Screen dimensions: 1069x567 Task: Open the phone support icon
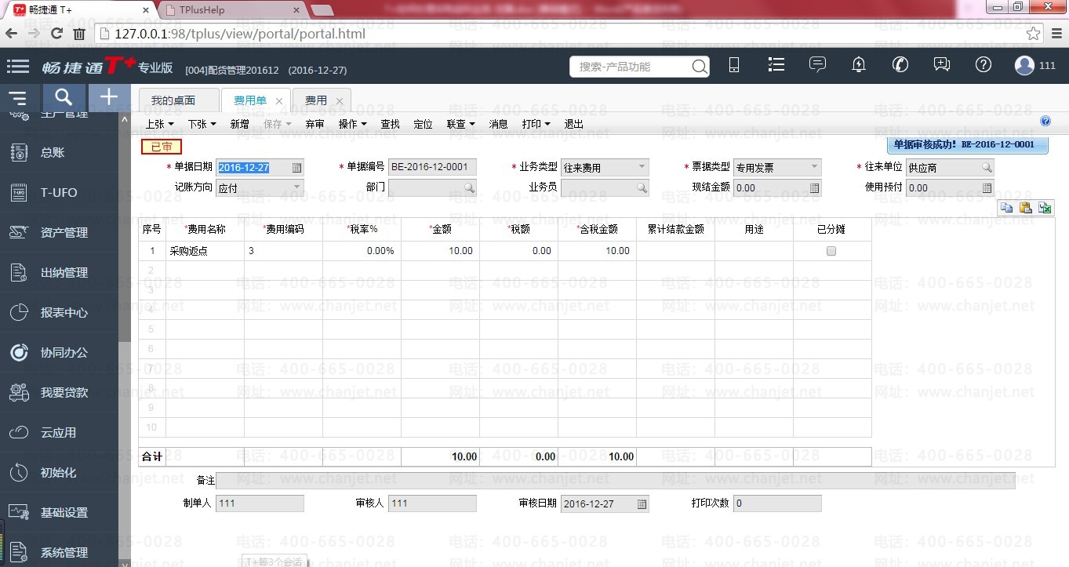tap(900, 65)
